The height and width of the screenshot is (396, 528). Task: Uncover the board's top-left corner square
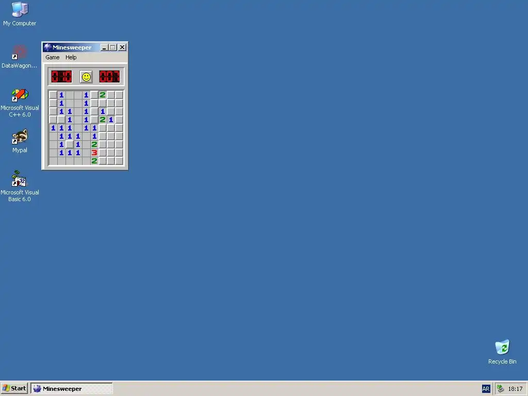tap(53, 95)
